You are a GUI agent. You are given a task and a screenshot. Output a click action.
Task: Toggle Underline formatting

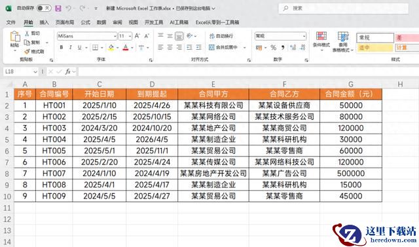point(79,48)
